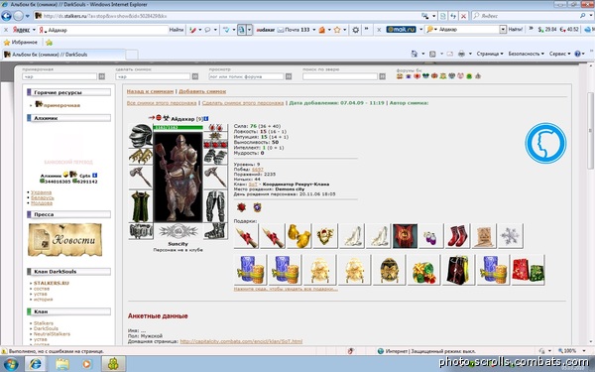Click the поиск по зверю input field
Viewport: 595px width, 372px height.
339,76
